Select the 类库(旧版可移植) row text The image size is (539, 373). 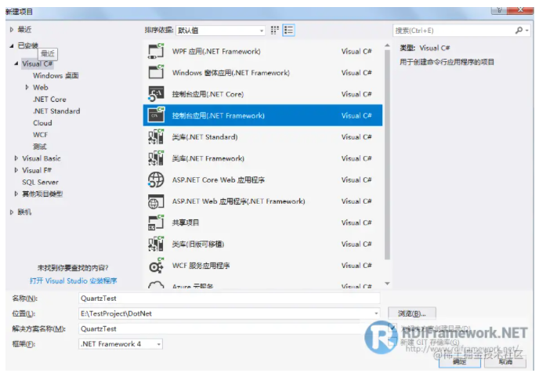(x=198, y=244)
